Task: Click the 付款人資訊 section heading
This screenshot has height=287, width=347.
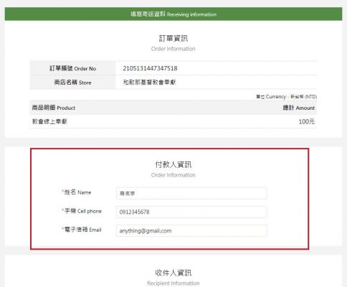Action: (173, 164)
